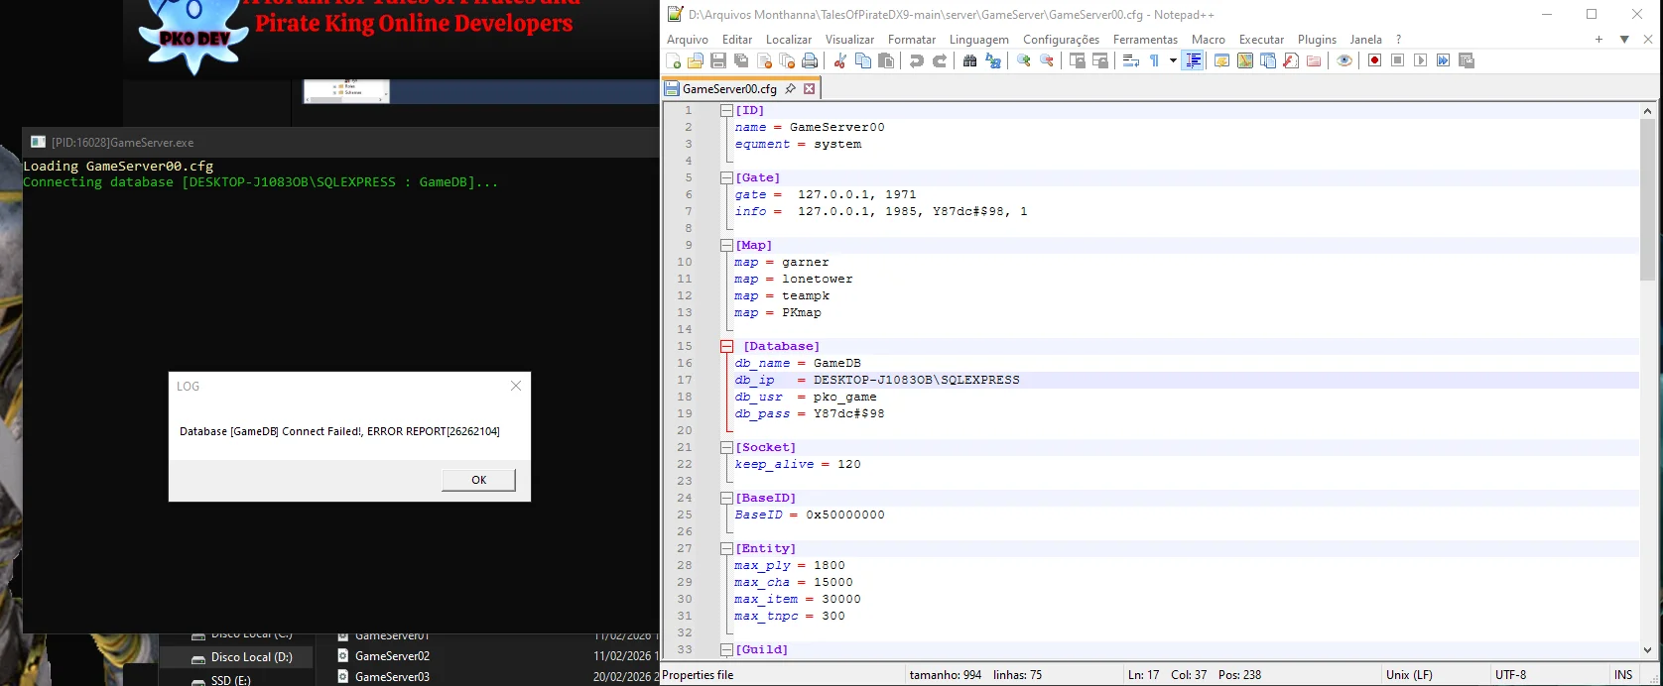
Task: Select Disco Local (D:) in Explorer
Action: 251,657
